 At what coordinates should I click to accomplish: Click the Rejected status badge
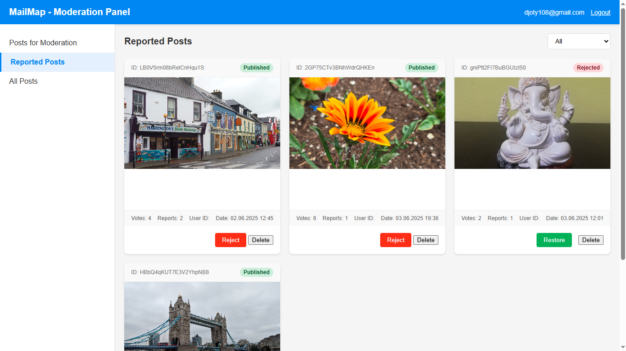(588, 68)
